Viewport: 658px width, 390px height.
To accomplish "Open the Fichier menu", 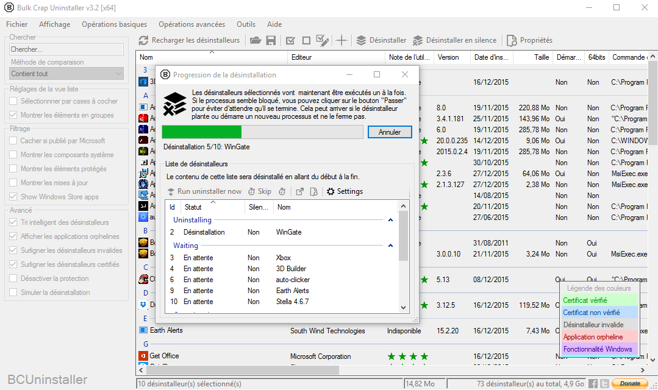I will coord(17,24).
